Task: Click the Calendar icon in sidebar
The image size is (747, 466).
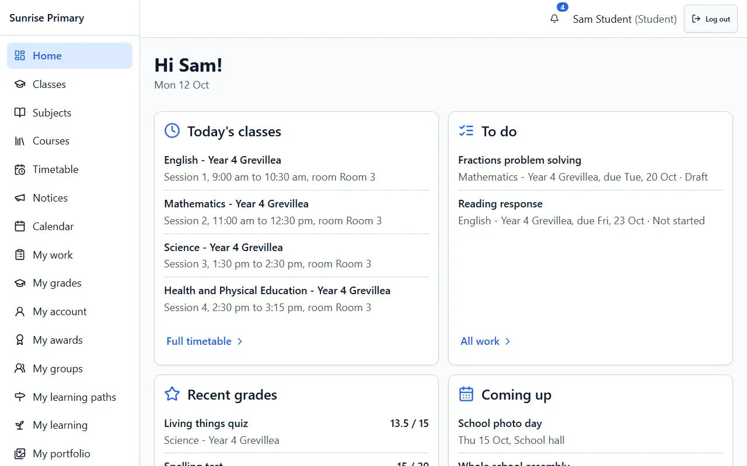Action: click(20, 227)
